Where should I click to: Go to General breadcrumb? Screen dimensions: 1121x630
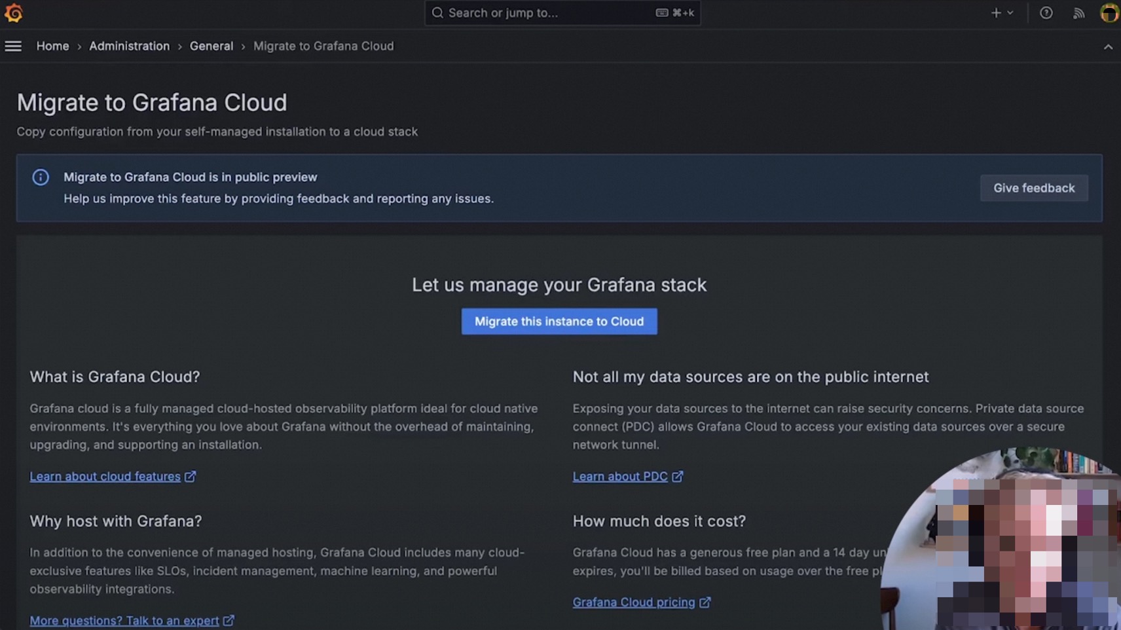tap(211, 46)
